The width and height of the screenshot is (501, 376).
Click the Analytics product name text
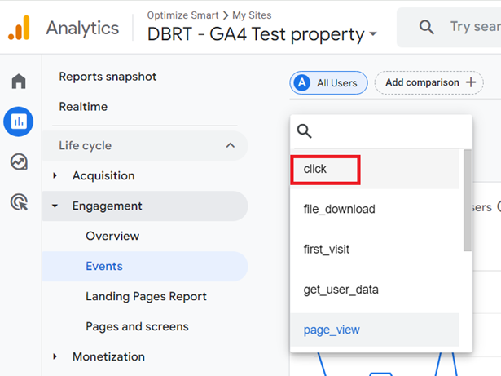82,29
